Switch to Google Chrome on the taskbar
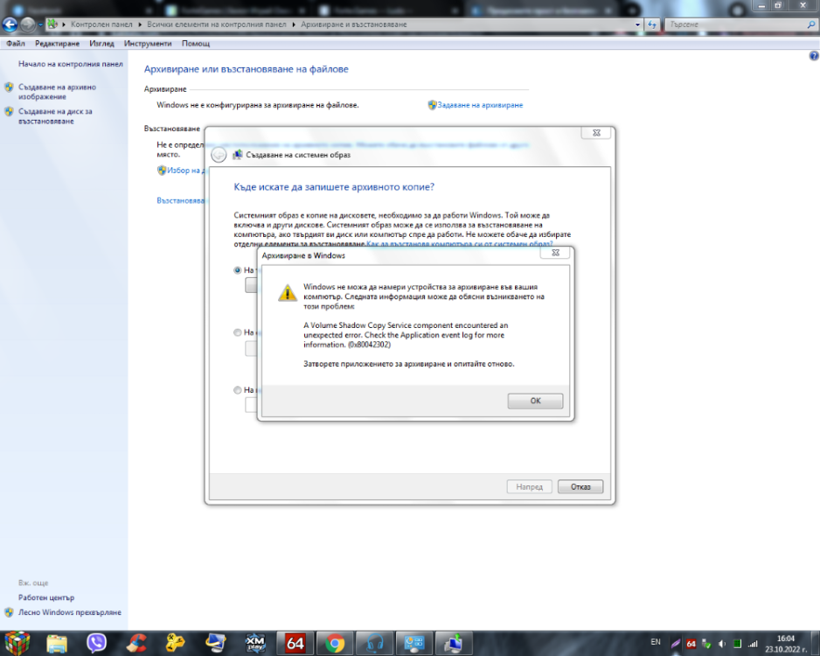The width and height of the screenshot is (820, 656). pyautogui.click(x=335, y=643)
